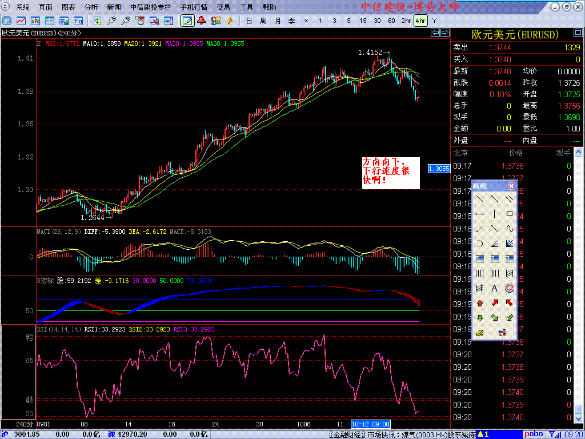Click the two-people user icon in the toolbar
Viewport: 585px width, 439px height.
(x=216, y=21)
